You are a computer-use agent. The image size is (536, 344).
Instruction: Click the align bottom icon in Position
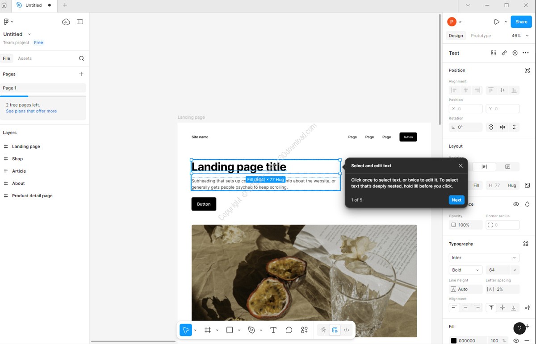click(x=514, y=90)
